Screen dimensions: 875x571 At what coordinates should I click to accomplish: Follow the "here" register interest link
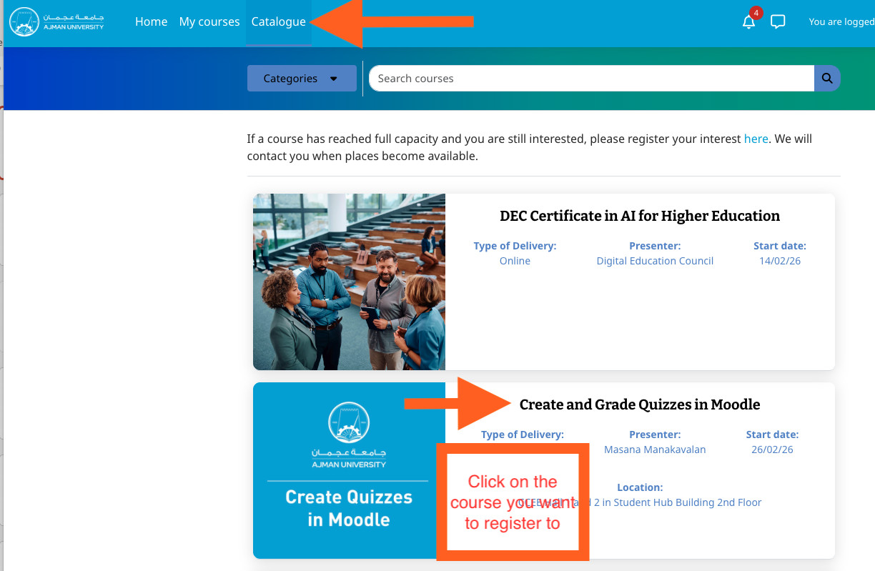(756, 139)
